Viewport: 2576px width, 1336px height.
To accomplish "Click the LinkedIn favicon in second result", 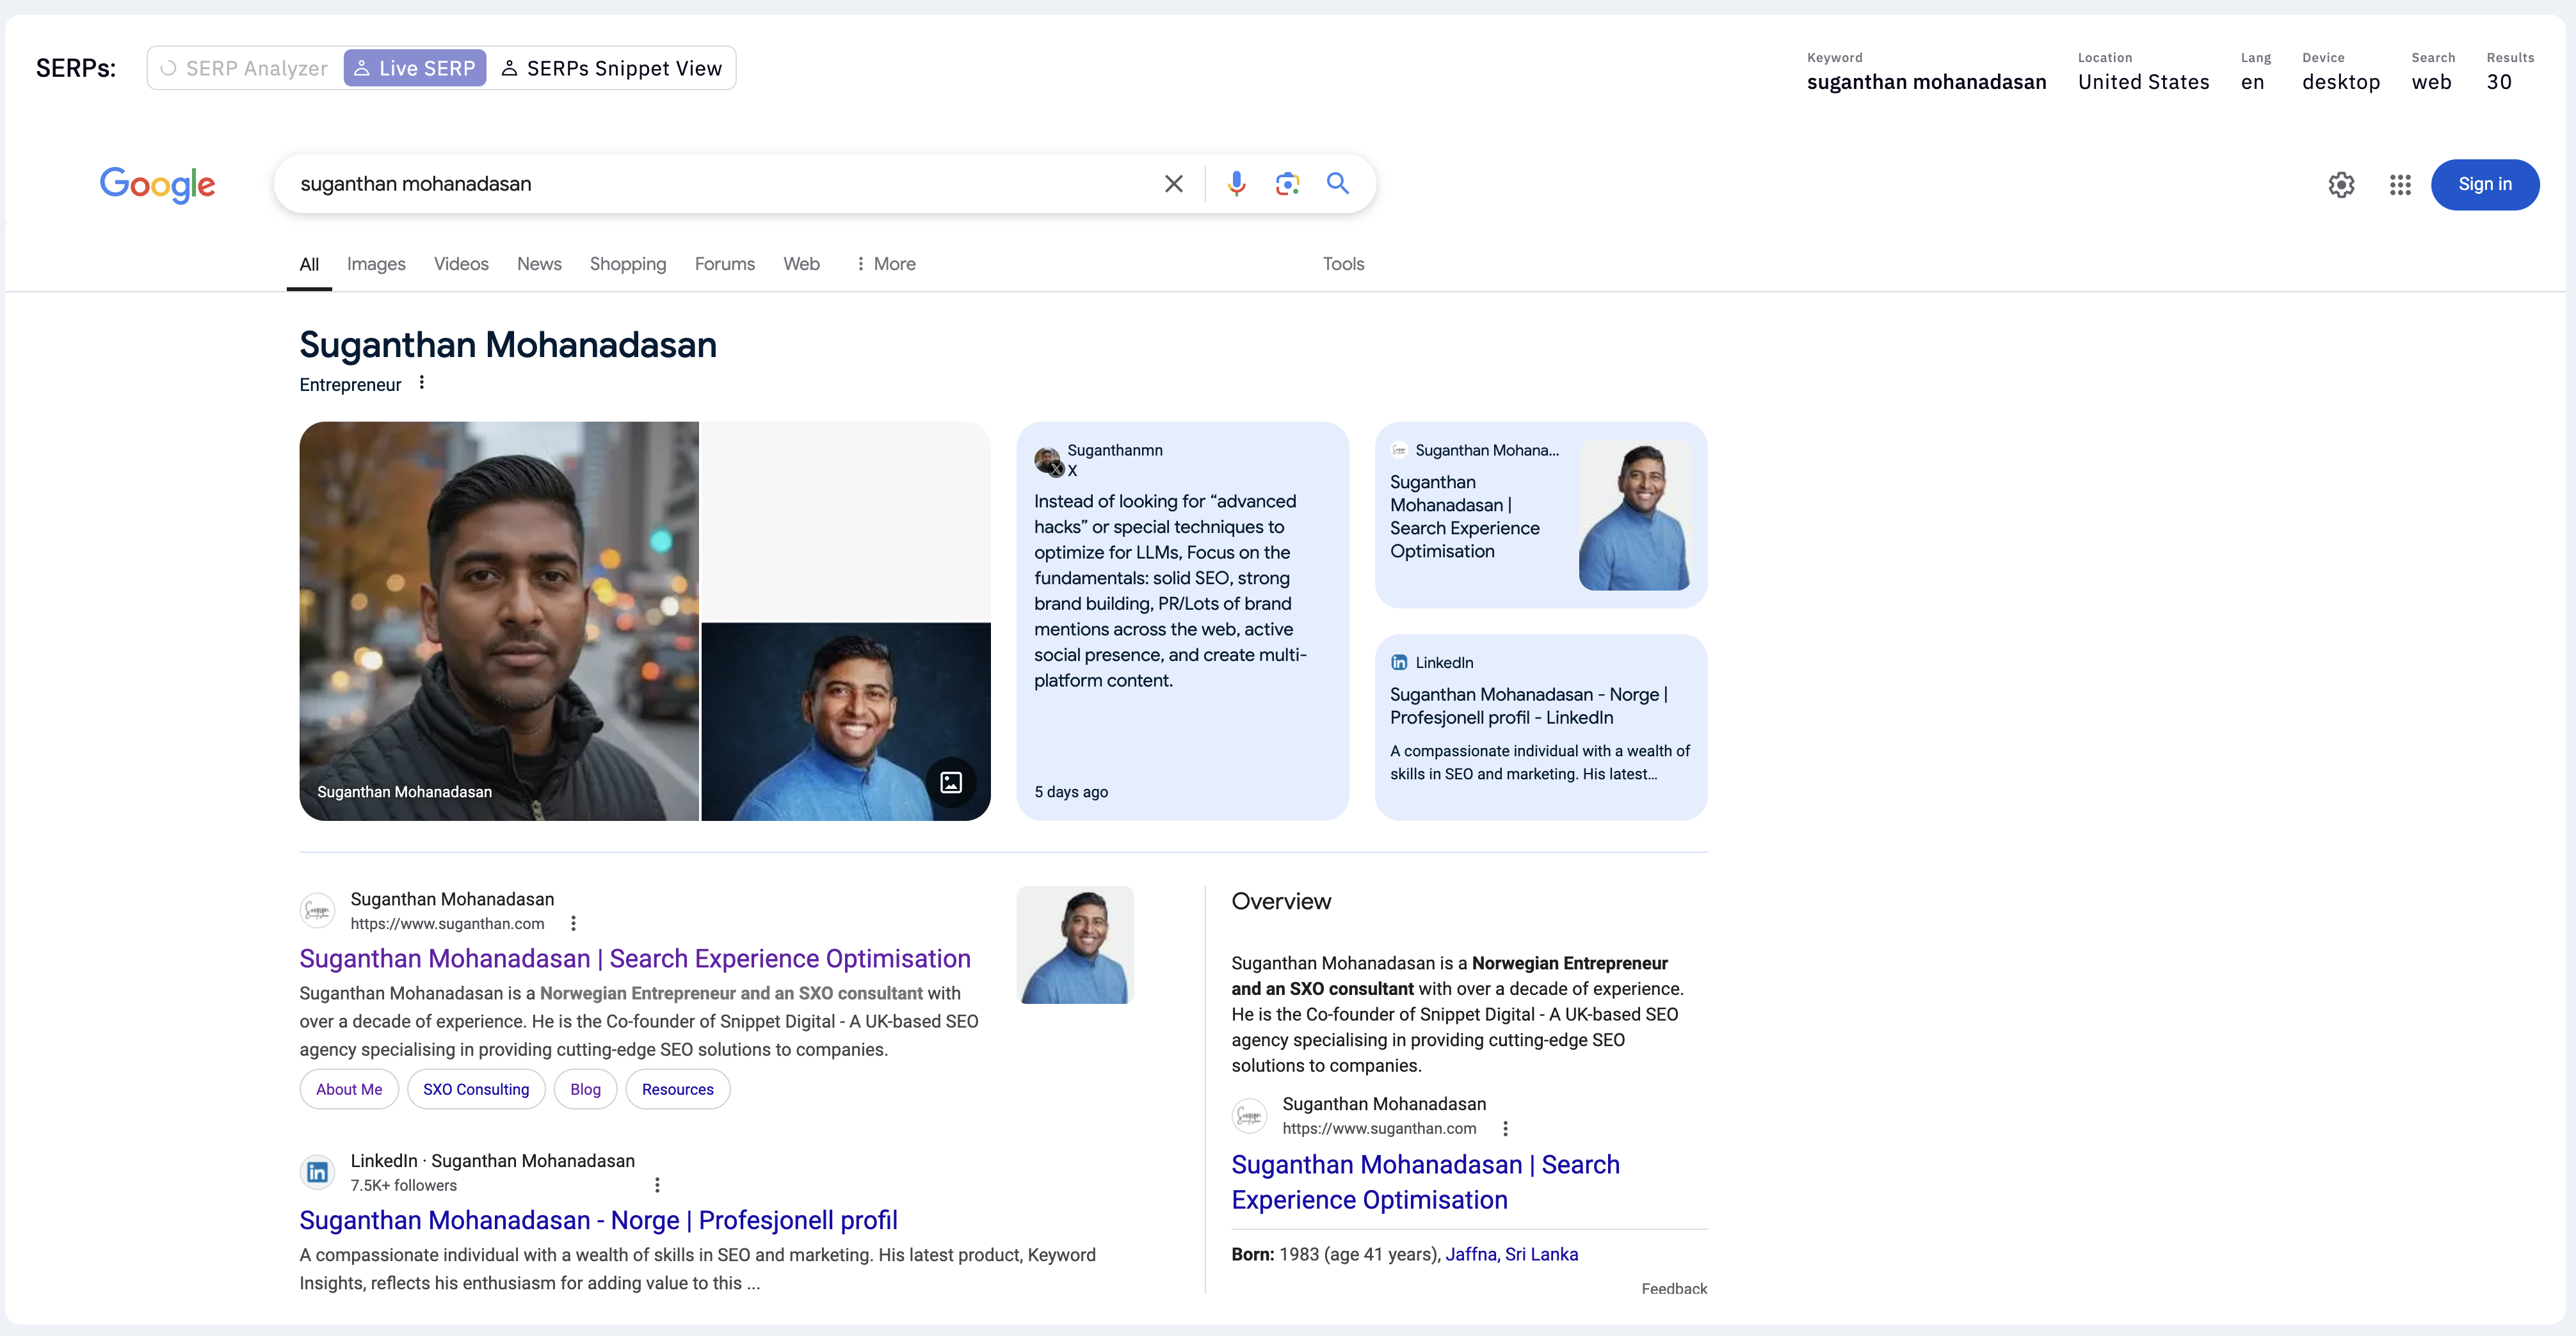I will [317, 1172].
